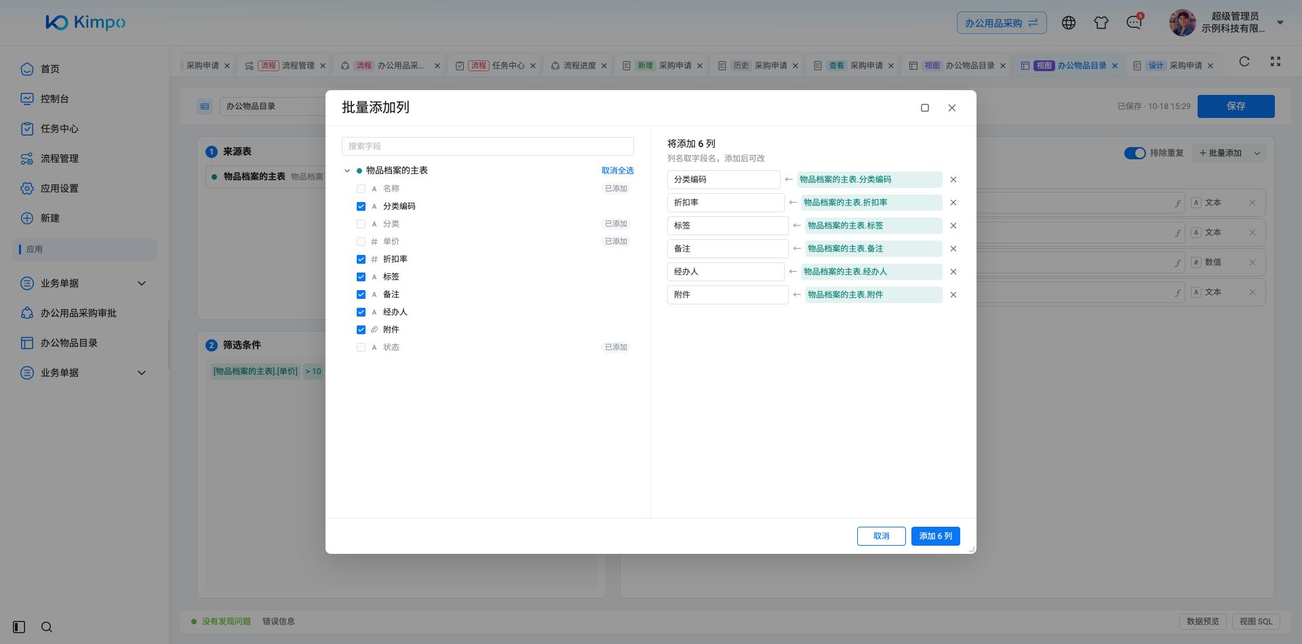Click the 取消全选 link
Screen dimensions: 1302x644
[618, 171]
